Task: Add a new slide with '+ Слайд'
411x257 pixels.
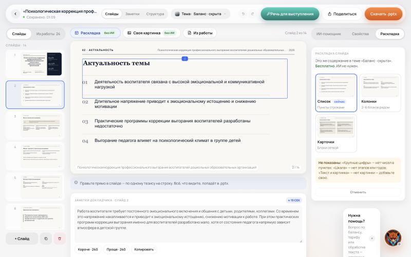Action: pyautogui.click(x=22, y=238)
